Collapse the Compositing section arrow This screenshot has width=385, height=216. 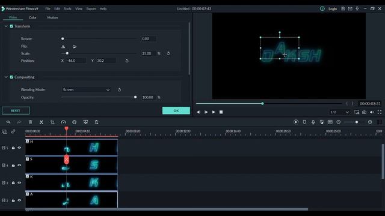(6, 77)
